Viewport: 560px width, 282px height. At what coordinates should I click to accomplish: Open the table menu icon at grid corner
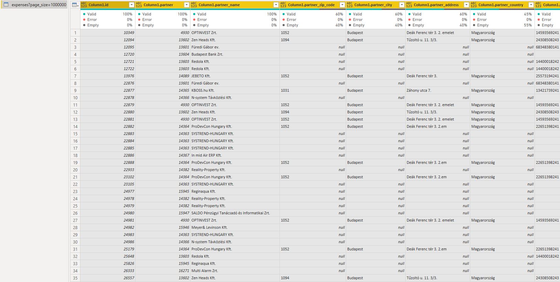click(x=75, y=5)
